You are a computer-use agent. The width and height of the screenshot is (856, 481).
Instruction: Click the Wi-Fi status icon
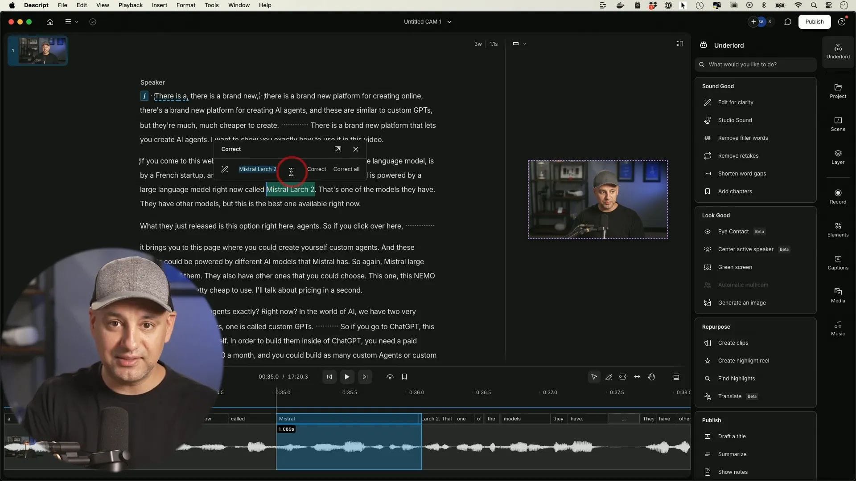click(x=798, y=5)
